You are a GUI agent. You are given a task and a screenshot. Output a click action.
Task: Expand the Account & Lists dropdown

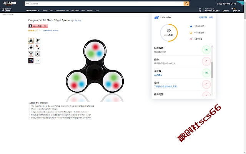tap(213, 11)
